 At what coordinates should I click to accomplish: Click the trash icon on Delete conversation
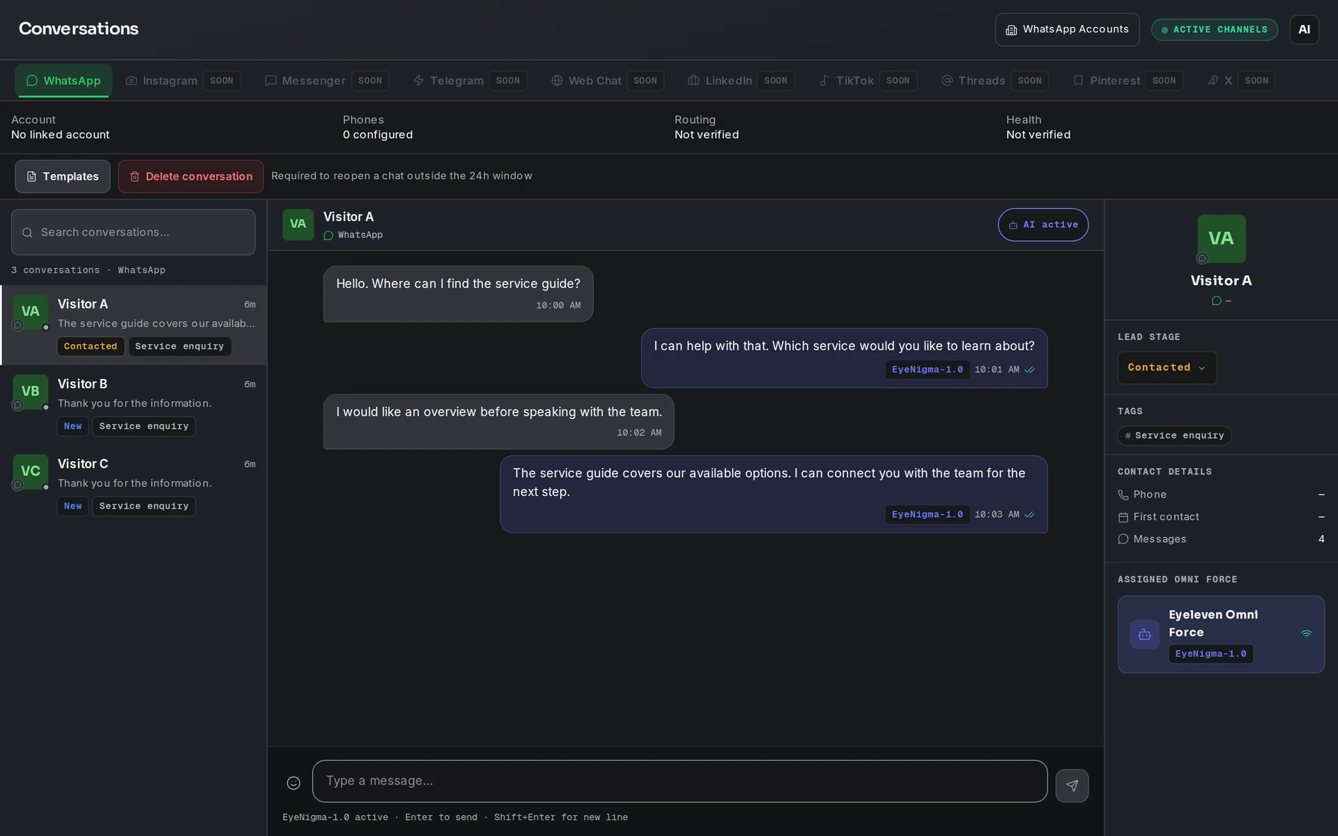(x=134, y=177)
